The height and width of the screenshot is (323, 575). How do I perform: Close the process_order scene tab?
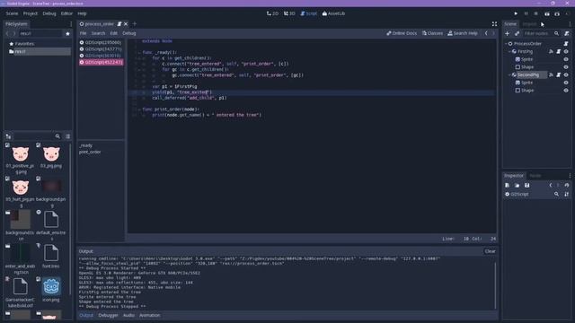tap(126, 24)
